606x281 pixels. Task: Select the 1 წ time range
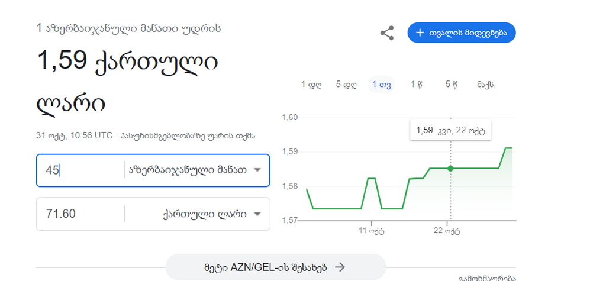click(417, 85)
